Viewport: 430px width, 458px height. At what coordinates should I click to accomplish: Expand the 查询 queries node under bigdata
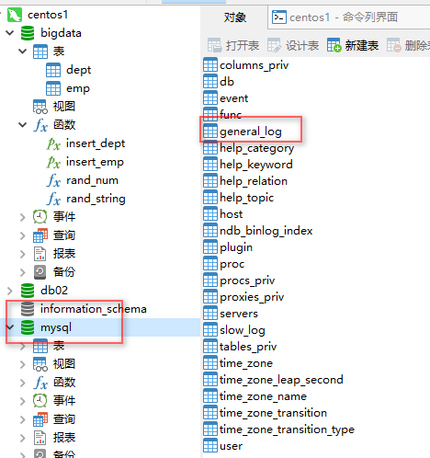[23, 235]
